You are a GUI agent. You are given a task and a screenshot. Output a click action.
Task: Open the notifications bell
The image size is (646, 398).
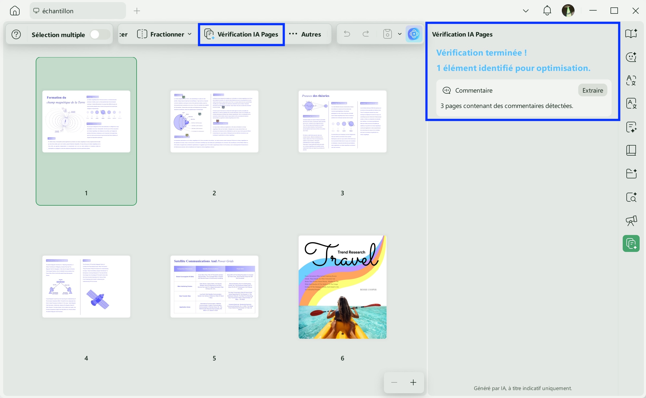(x=547, y=11)
